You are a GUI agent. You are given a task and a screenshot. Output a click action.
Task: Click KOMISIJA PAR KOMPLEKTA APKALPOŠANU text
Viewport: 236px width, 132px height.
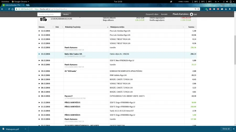coord(126,71)
